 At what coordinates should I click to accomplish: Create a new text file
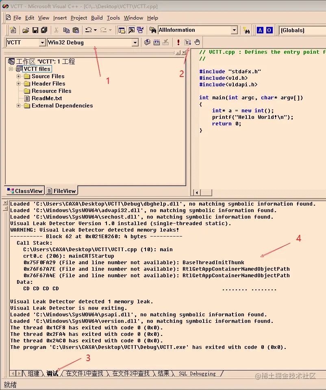point(14,30)
